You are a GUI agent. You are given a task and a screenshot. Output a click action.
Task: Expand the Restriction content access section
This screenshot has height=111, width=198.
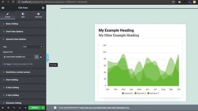pyautogui.click(x=23, y=72)
